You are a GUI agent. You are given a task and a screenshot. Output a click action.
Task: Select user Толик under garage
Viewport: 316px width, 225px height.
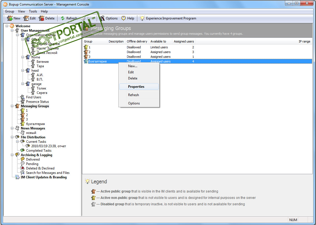[x=41, y=88]
